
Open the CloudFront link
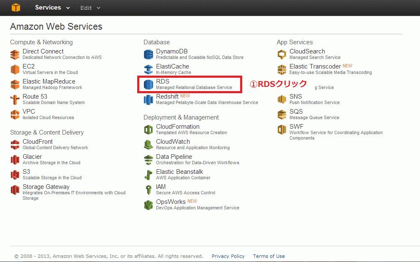click(x=38, y=142)
